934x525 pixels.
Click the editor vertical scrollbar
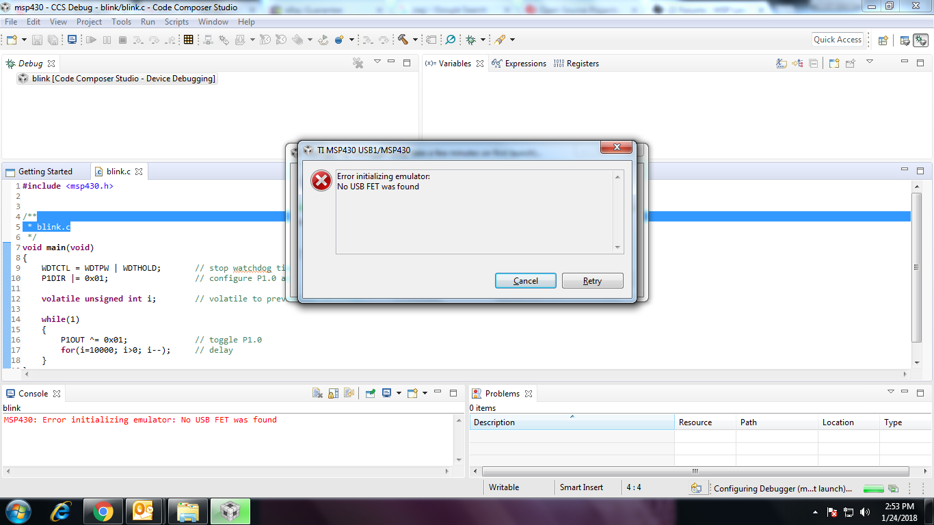(917, 267)
